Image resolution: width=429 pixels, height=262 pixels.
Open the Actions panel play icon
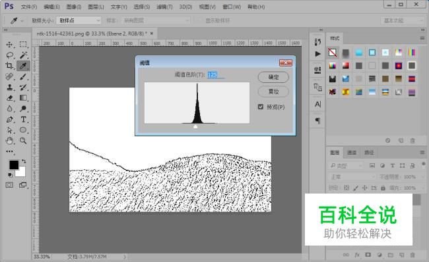click(x=317, y=54)
